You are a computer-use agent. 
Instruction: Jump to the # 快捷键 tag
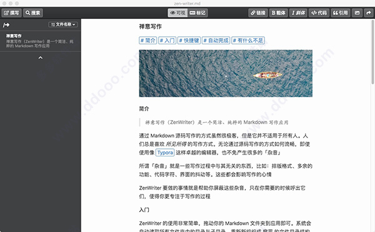(x=189, y=41)
